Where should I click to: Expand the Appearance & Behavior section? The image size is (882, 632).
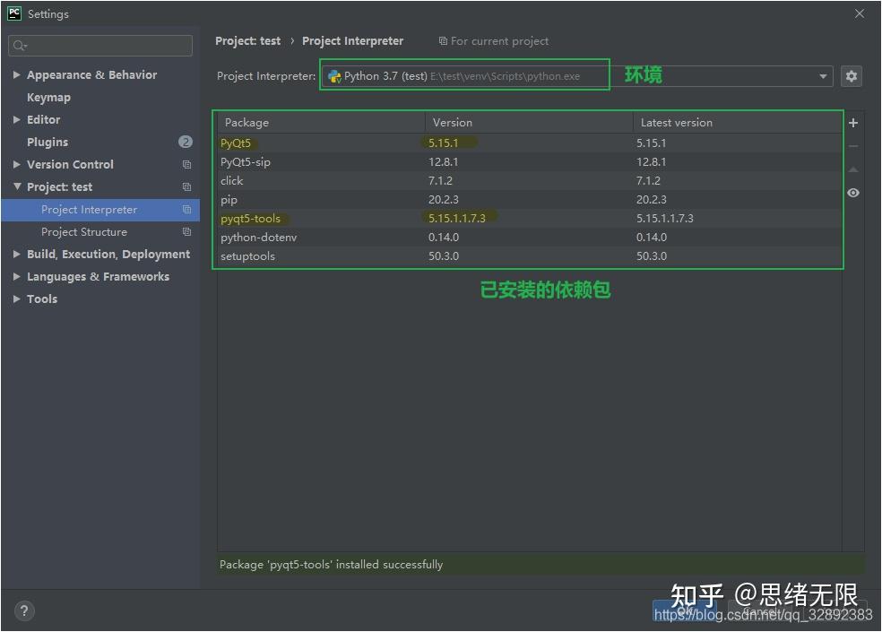click(15, 74)
